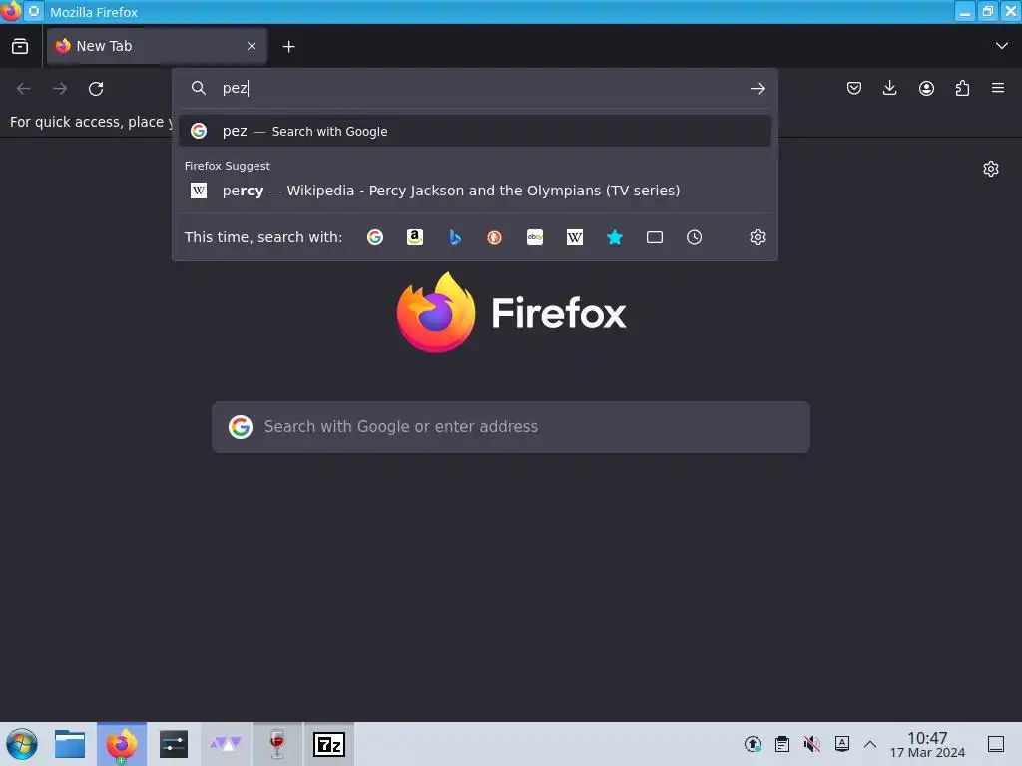
Task: Open the 7z archive manager taskbar icon
Action: [x=329, y=744]
